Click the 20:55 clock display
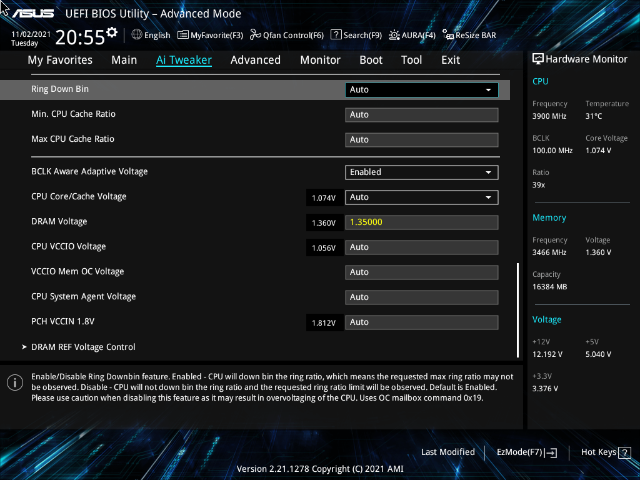 tap(80, 37)
